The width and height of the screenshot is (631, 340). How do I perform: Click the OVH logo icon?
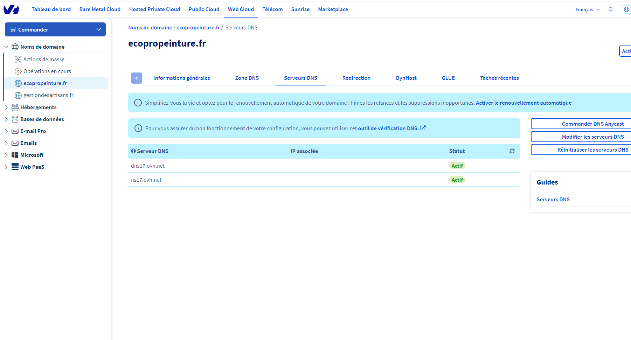(x=11, y=9)
